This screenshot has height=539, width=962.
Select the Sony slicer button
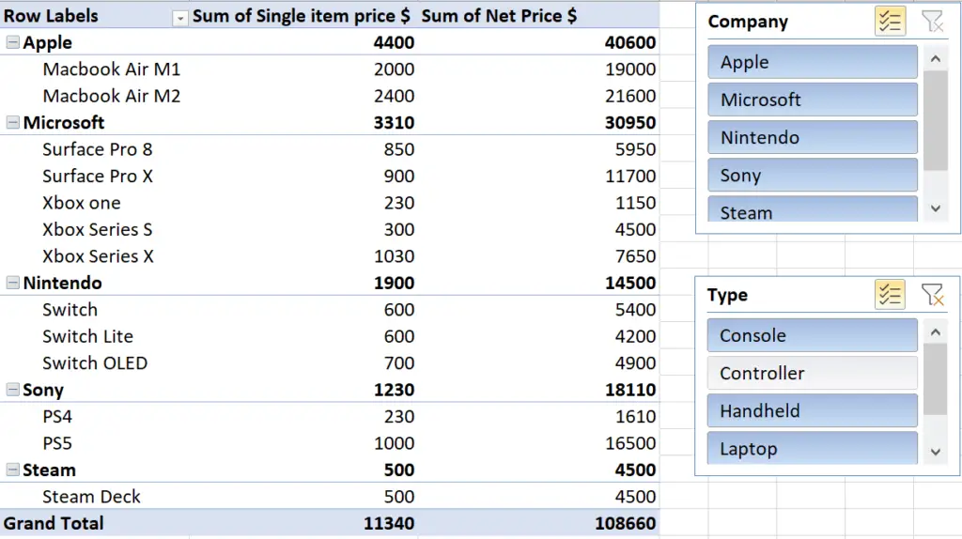pyautogui.click(x=813, y=176)
